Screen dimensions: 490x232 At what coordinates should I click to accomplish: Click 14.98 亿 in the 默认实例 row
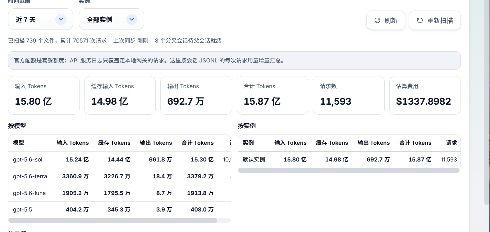337,160
